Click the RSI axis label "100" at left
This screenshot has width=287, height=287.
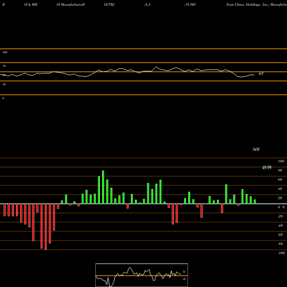5,52
